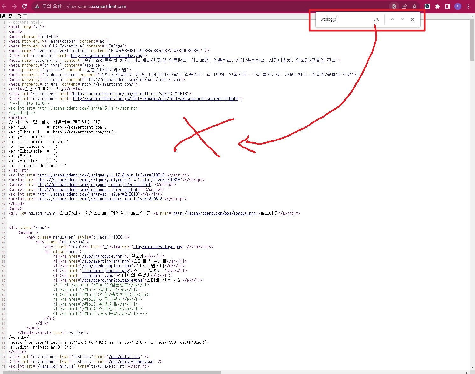Toggle the browser side panel icon
Screen dimensions: 475x374
(x=448, y=6)
